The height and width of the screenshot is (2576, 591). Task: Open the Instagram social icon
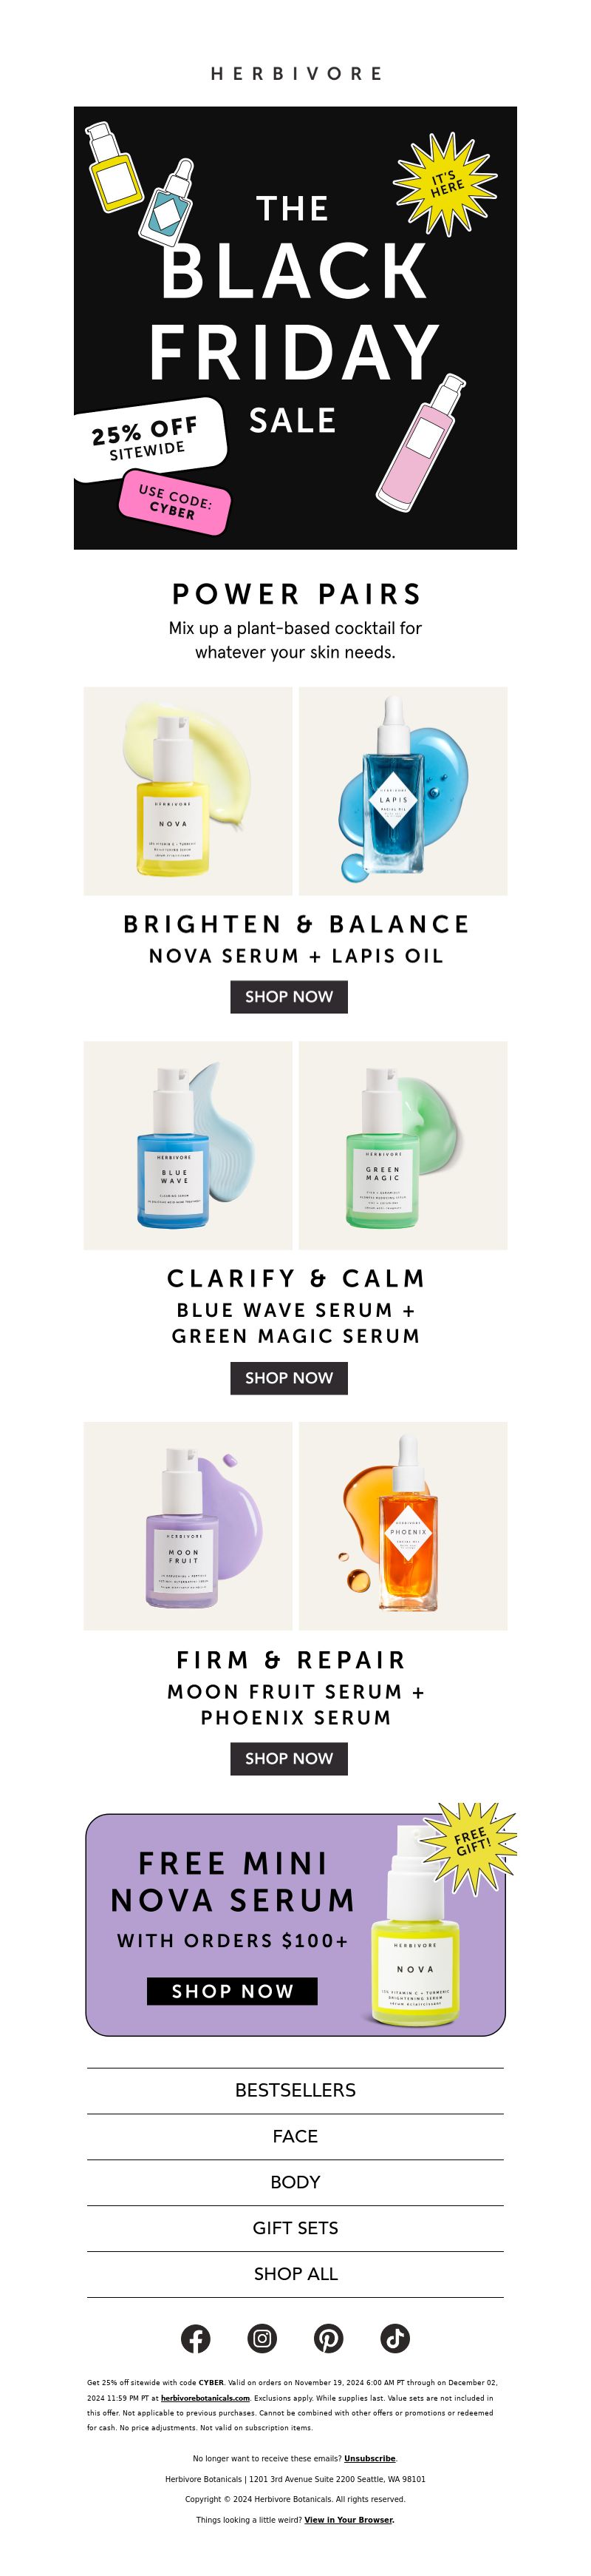pyautogui.click(x=262, y=2338)
